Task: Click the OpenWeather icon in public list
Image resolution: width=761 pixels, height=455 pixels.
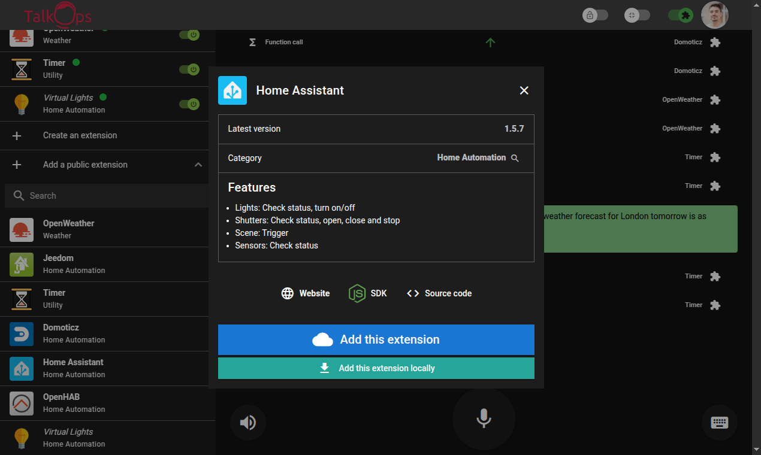Action: [22, 230]
